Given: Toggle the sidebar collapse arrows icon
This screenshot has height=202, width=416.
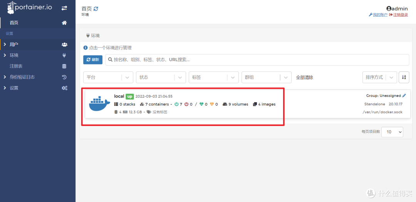Looking at the screenshot, I should tap(64, 8).
